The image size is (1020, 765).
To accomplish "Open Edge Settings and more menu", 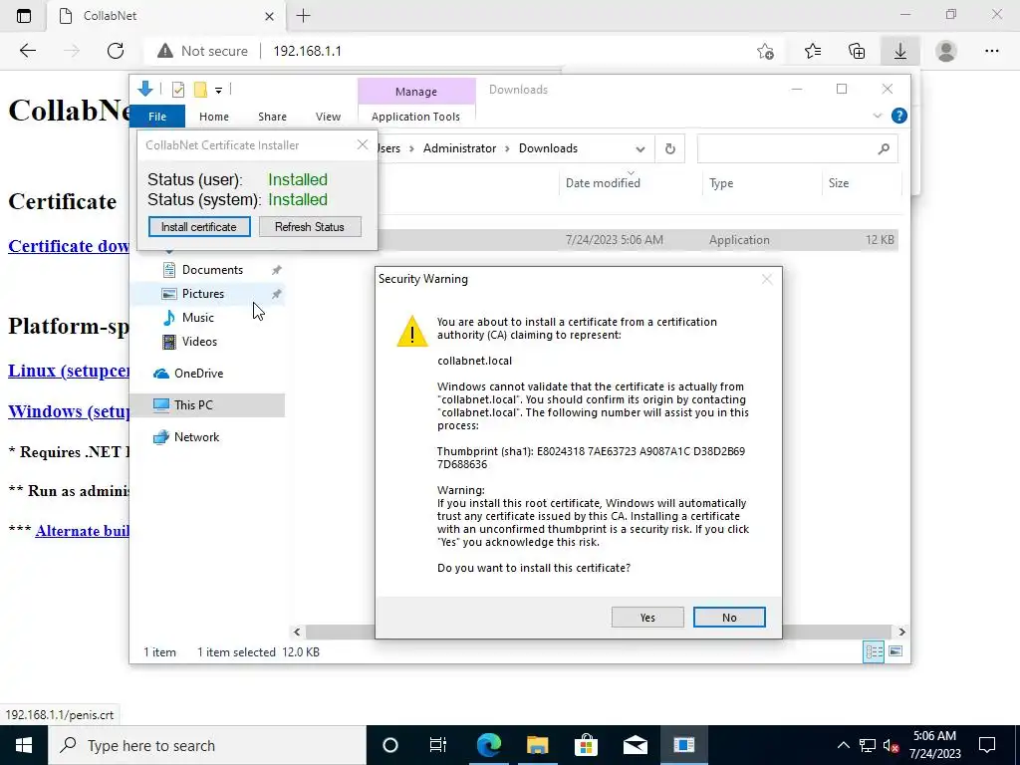I will pyautogui.click(x=991, y=51).
